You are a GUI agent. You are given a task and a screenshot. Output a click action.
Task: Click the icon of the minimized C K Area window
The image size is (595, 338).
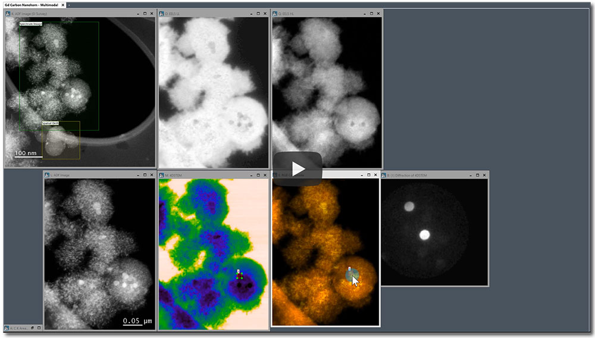[x=7, y=328]
